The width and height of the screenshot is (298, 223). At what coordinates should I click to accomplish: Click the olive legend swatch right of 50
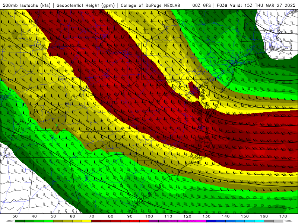pos(58,221)
